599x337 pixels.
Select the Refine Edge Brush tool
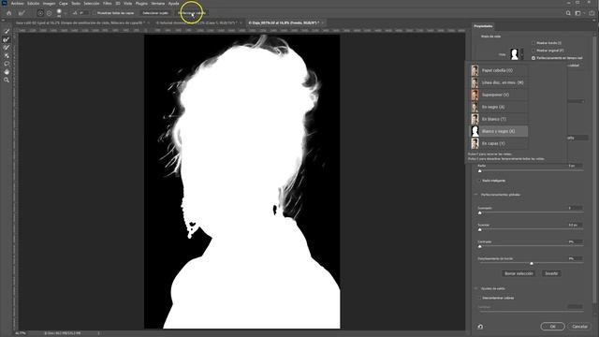coord(7,39)
